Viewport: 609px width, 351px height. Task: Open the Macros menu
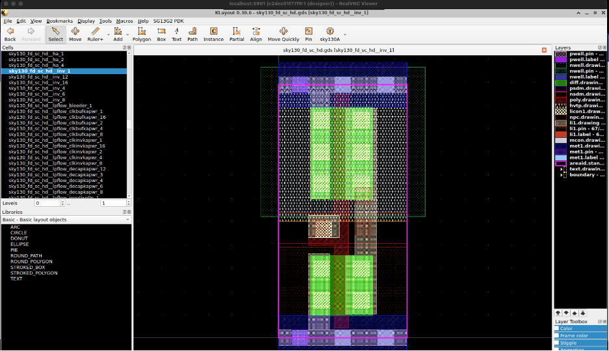(124, 21)
